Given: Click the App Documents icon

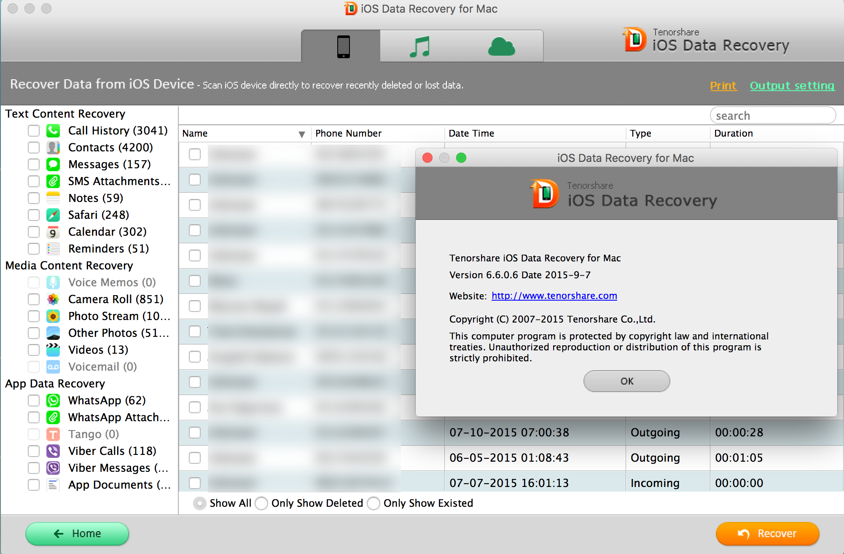Looking at the screenshot, I should tap(53, 485).
